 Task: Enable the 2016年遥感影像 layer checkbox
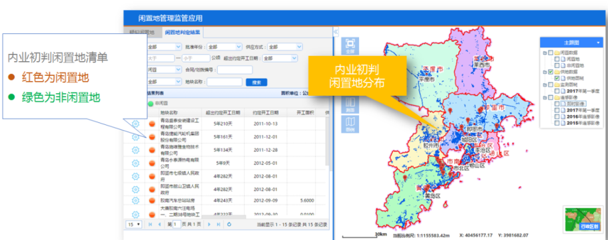[x=557, y=117]
